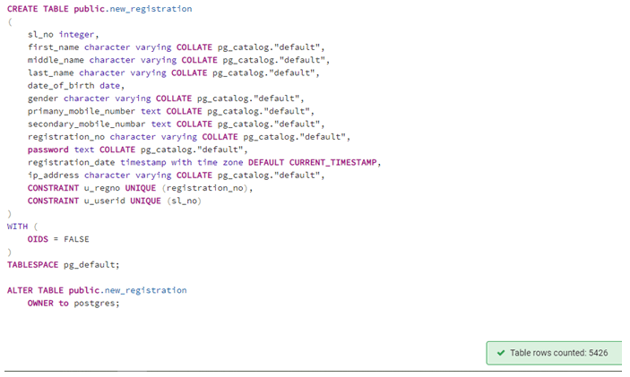Click the 'ALTER TABLE' keyword
This screenshot has height=377, width=630.
tap(35, 291)
